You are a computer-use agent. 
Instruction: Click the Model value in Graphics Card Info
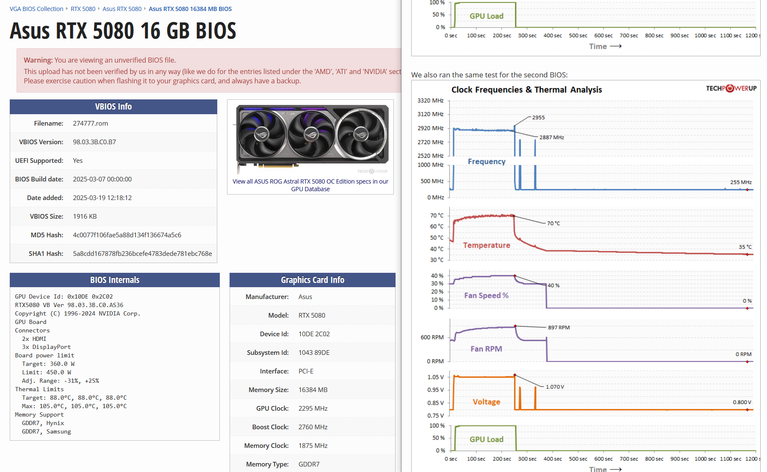(x=312, y=316)
